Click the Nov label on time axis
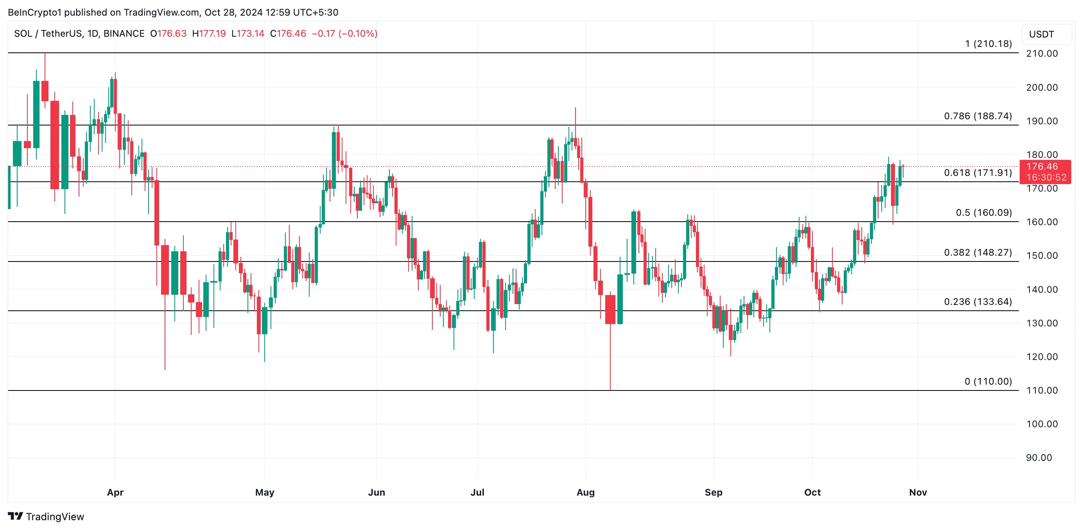The height and width of the screenshot is (530, 1083). 918,492
